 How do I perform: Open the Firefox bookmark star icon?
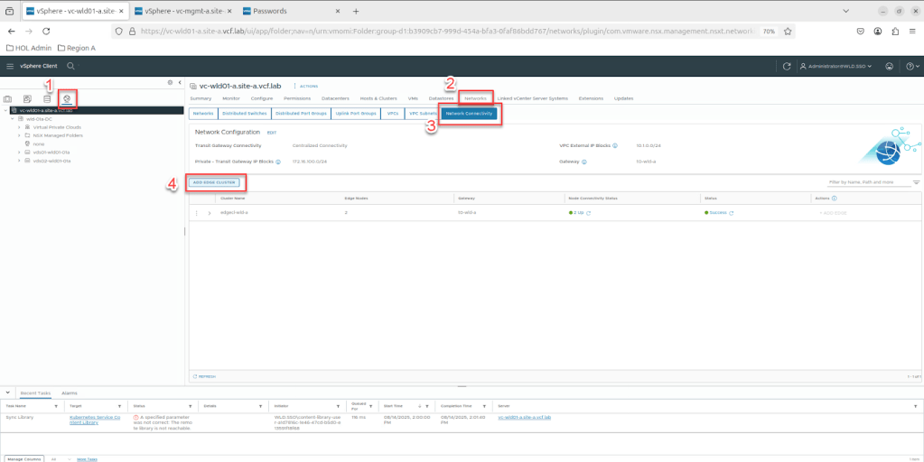[788, 32]
